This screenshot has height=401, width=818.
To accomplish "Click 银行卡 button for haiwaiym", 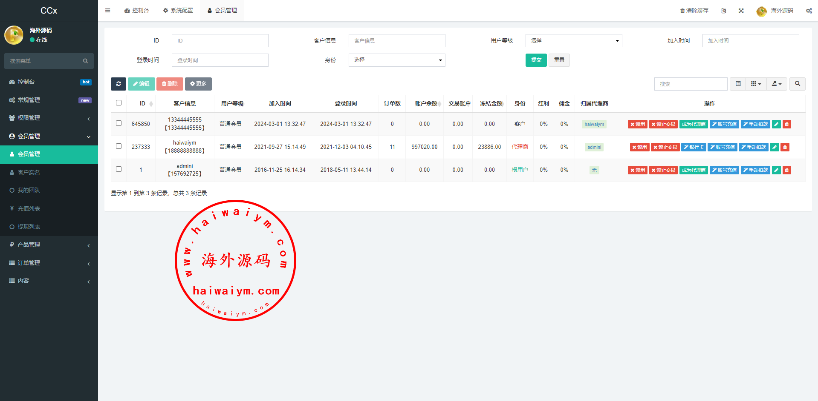I will coord(694,147).
